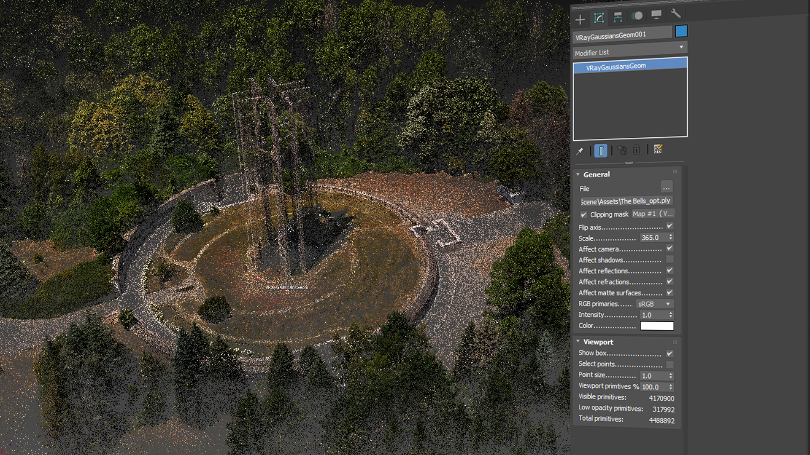This screenshot has width=810, height=455.
Task: Switch to the Modify panel tab
Action: [x=599, y=18]
